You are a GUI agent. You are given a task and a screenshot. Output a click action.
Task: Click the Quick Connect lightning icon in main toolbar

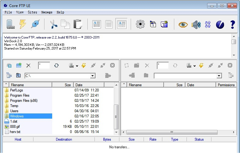tap(23, 24)
